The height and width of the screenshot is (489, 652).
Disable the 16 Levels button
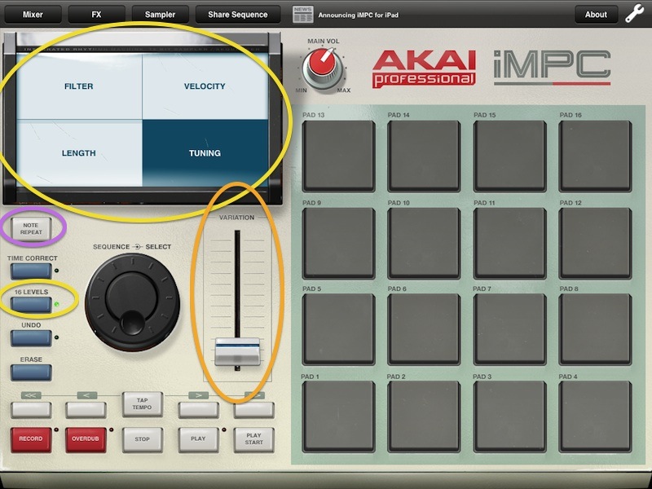[x=31, y=304]
